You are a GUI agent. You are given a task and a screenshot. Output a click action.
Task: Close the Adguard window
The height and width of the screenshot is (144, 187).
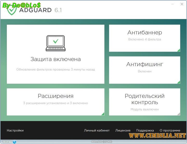click(x=182, y=4)
